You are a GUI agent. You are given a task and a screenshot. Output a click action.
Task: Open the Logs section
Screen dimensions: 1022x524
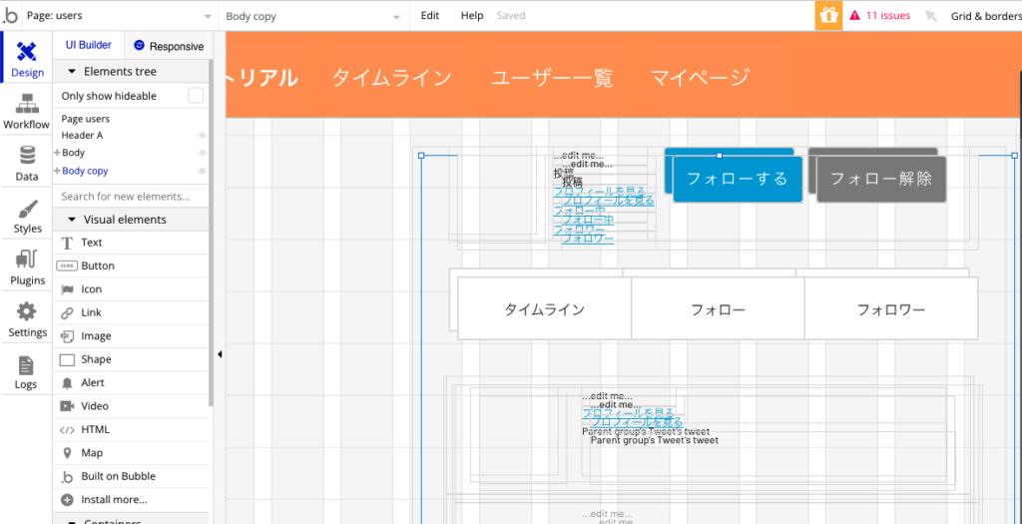26,372
